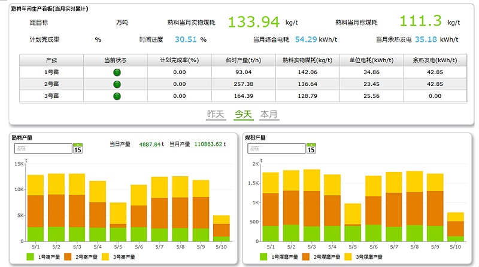
Task: Click the 5/10 bar in 煤粉产量 chart
Action: coord(456,226)
